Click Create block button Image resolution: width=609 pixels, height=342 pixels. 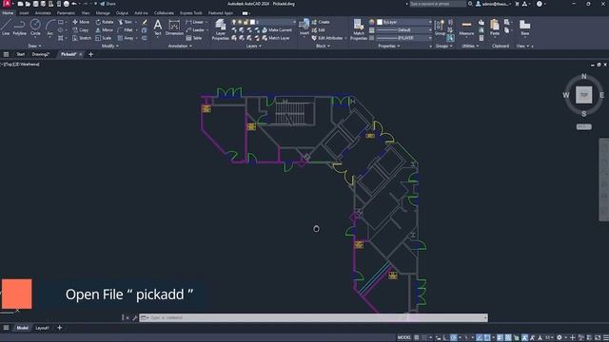[321, 22]
